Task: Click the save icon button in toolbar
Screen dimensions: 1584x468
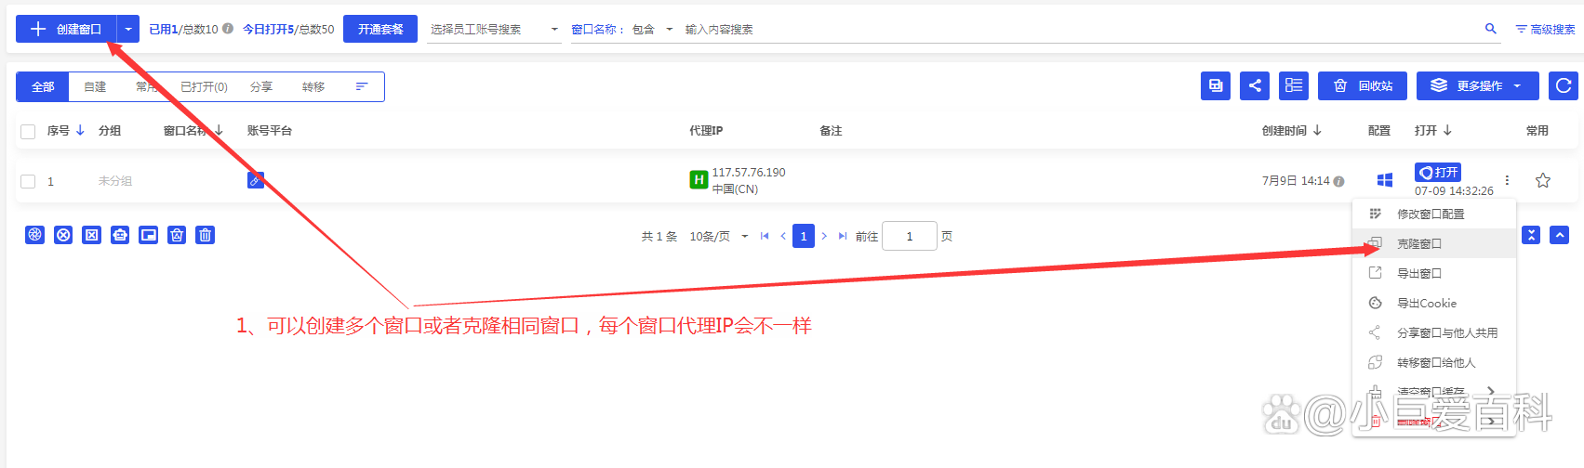Action: [1216, 85]
